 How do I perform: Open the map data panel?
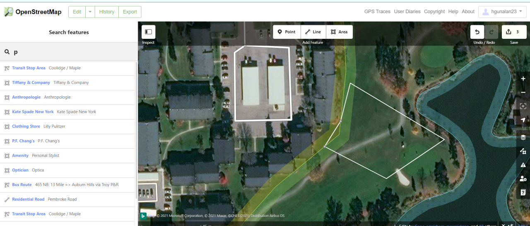click(x=523, y=151)
